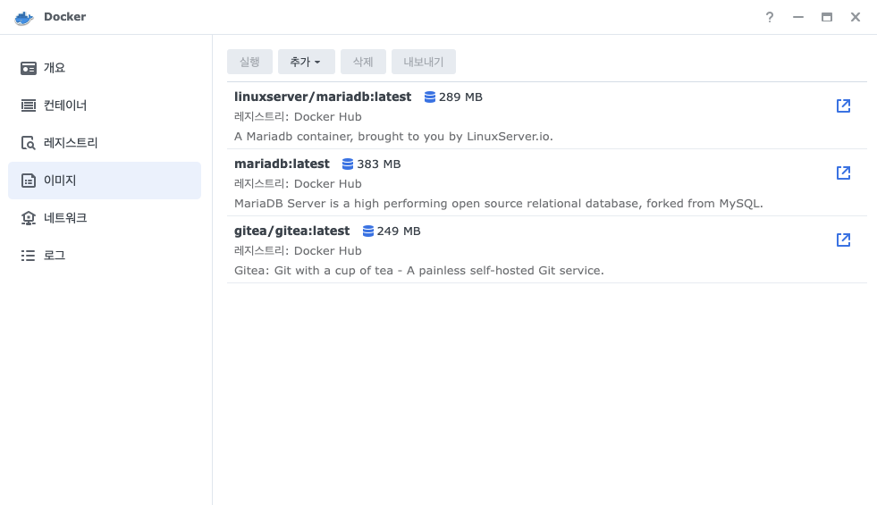
Task: Click the disk icon beside 249 MB
Action: (x=368, y=231)
